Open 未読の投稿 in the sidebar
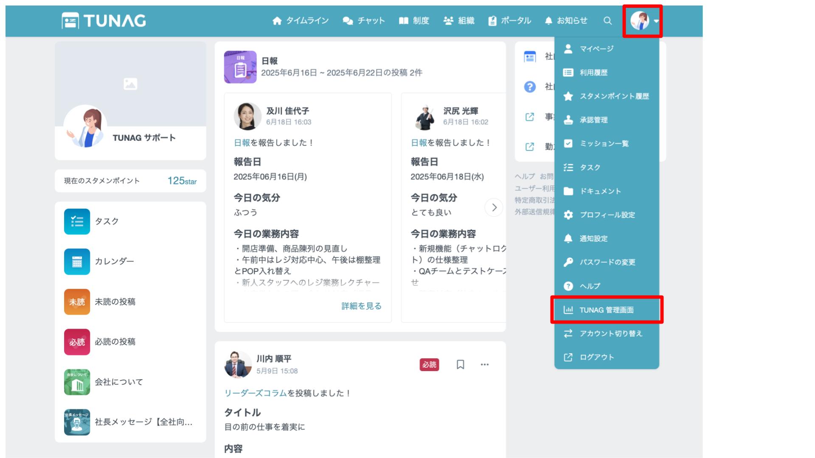815x458 pixels. click(x=115, y=302)
